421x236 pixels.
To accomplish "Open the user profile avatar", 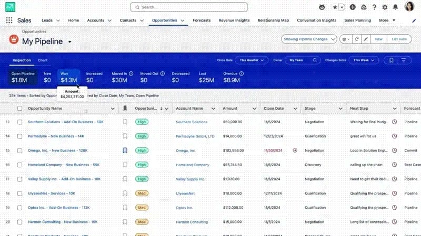I will (x=409, y=6).
